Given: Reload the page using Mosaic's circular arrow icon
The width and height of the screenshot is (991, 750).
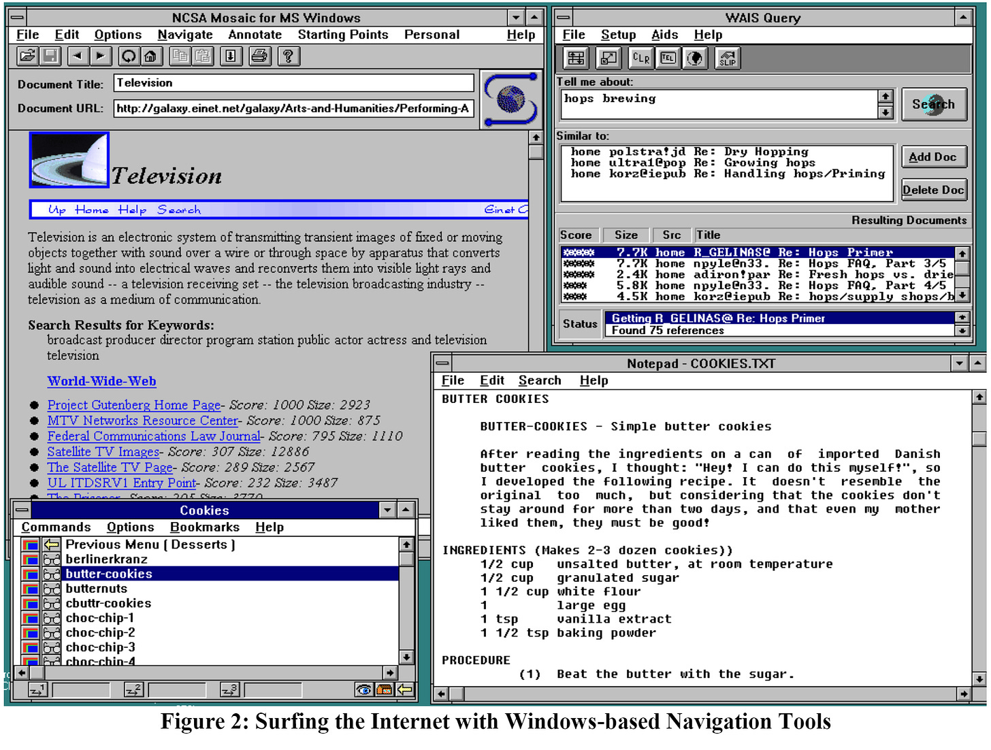Looking at the screenshot, I should pyautogui.click(x=129, y=56).
